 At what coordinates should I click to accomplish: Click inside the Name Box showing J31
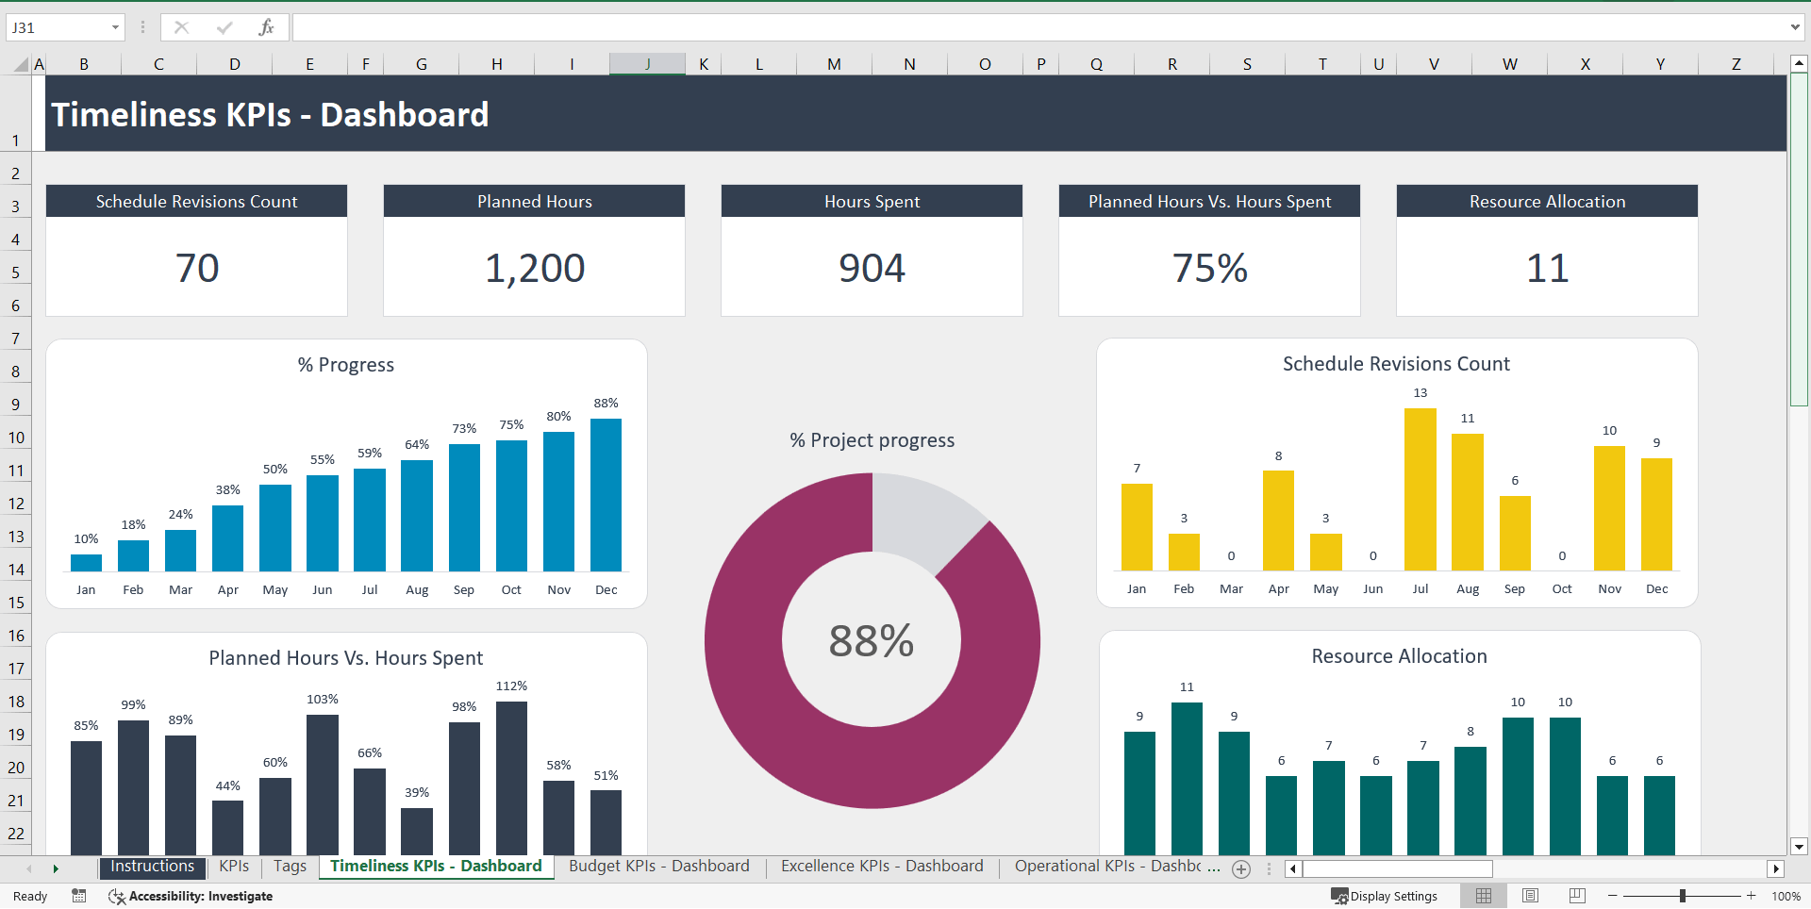tap(57, 27)
